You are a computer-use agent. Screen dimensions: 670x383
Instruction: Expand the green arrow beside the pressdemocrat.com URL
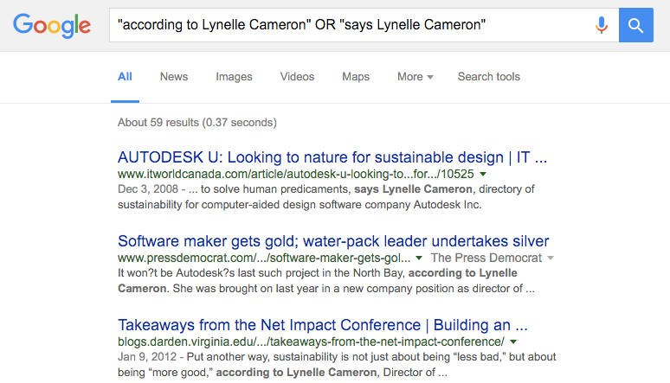pyautogui.click(x=419, y=258)
